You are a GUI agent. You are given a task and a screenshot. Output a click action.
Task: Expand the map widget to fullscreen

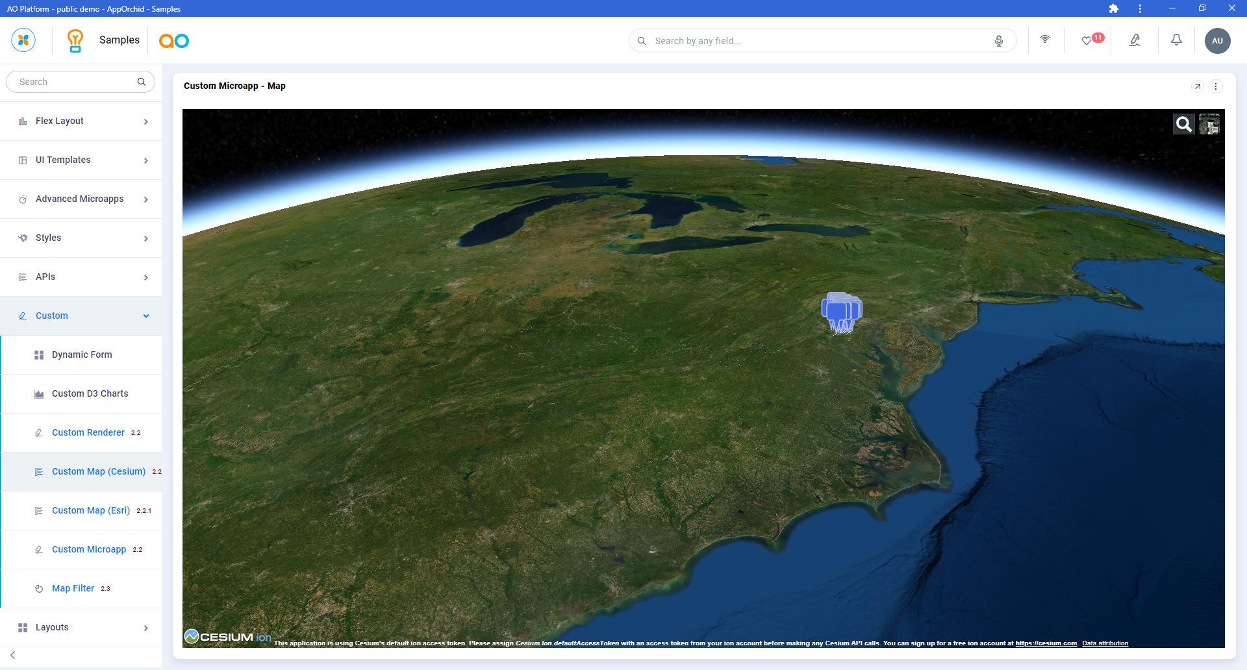point(1198,86)
